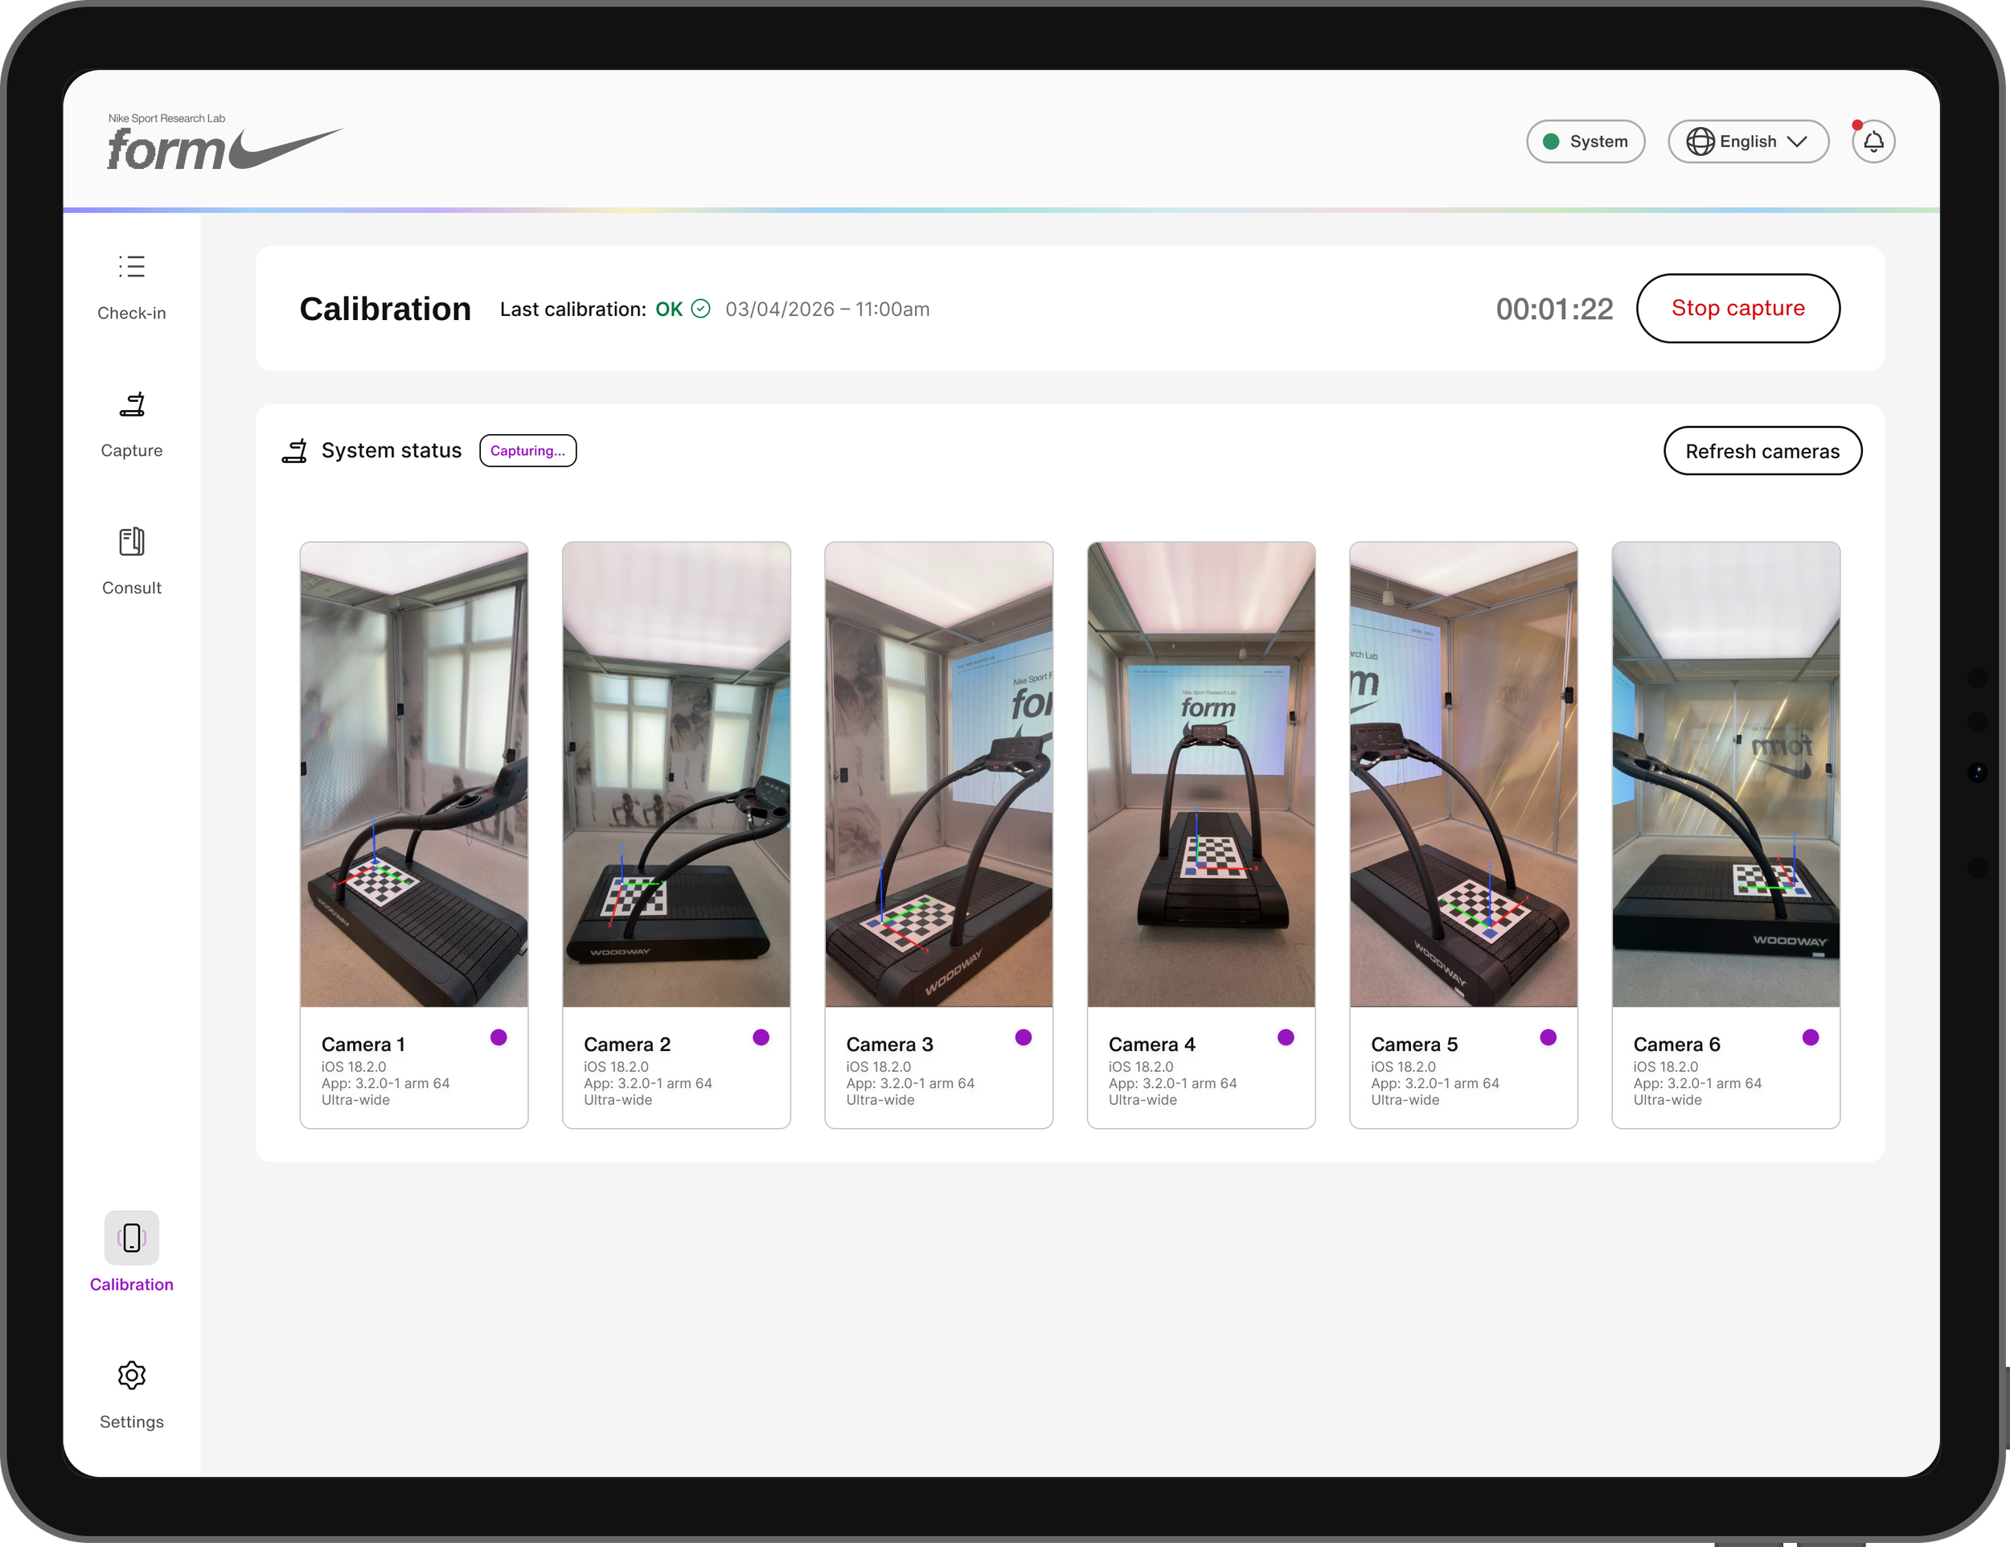Click the Camera 5 title text

(x=1413, y=1044)
